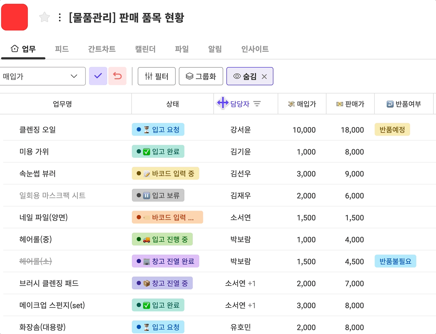Screen dimensions: 436x334
Task: Switch to the 캘린더 tab
Action: (x=145, y=49)
